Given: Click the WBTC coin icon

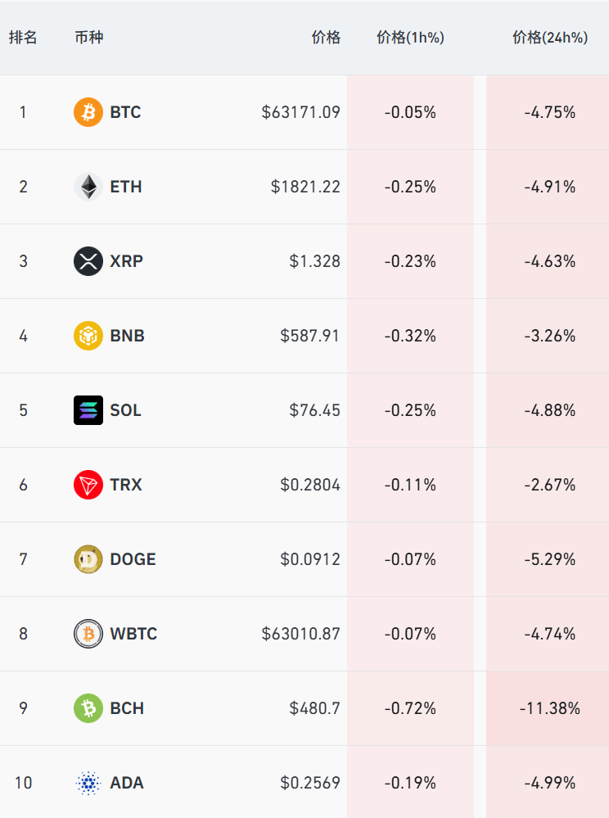Looking at the screenshot, I should (x=88, y=634).
